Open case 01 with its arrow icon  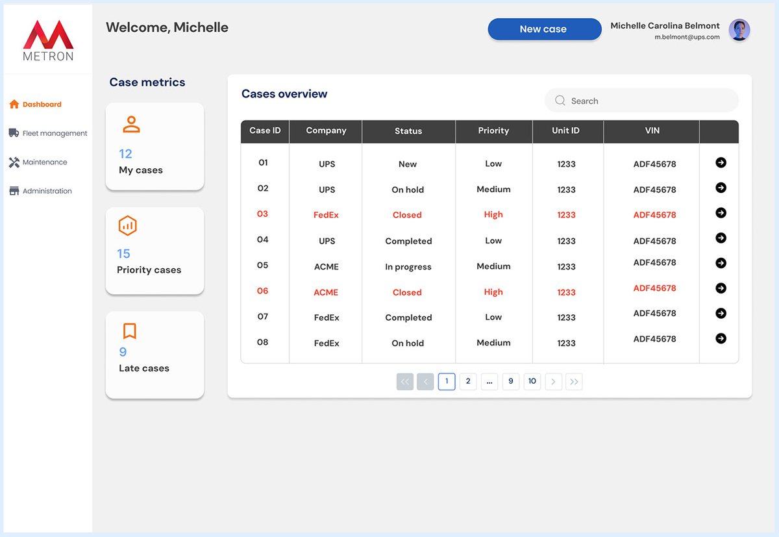tap(721, 162)
